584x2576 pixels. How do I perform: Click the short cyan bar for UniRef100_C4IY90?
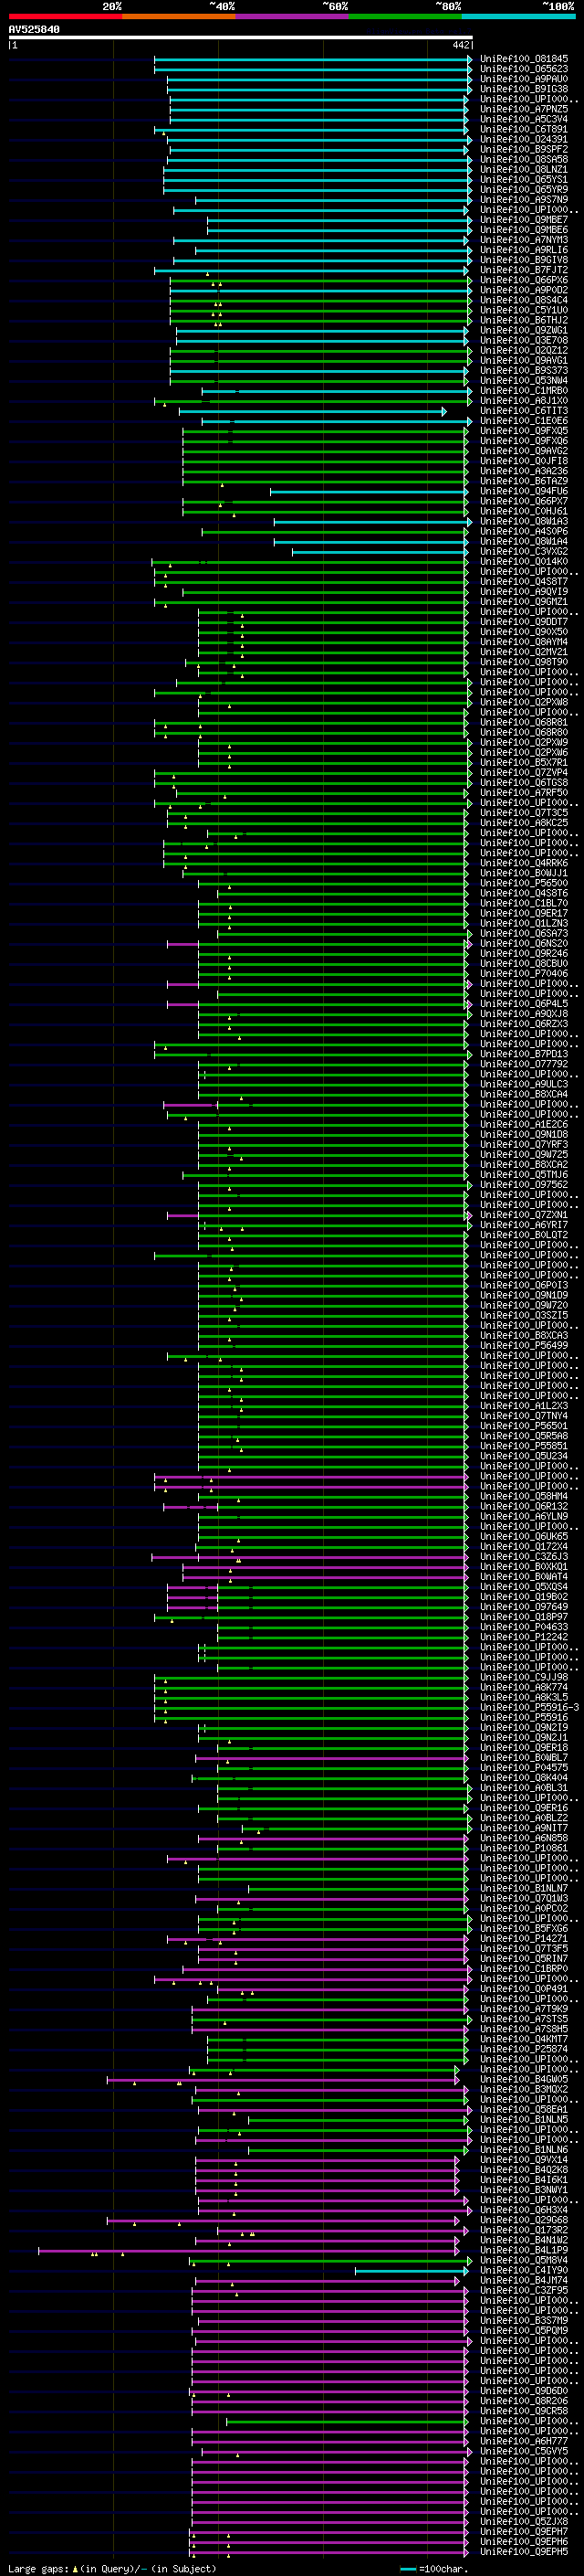point(412,2271)
